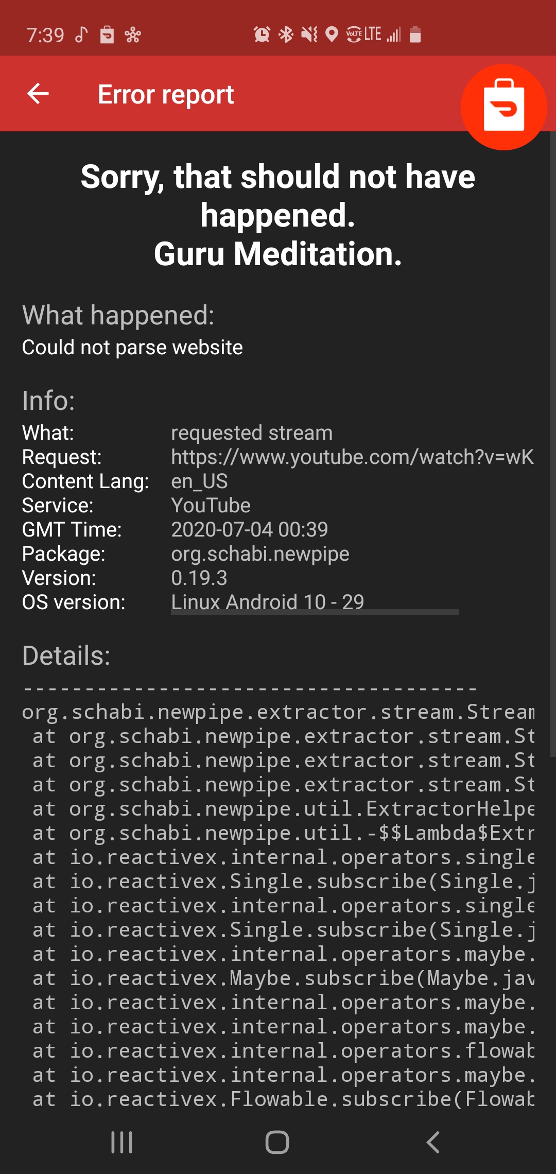Select the Could not parse website message

click(132, 347)
